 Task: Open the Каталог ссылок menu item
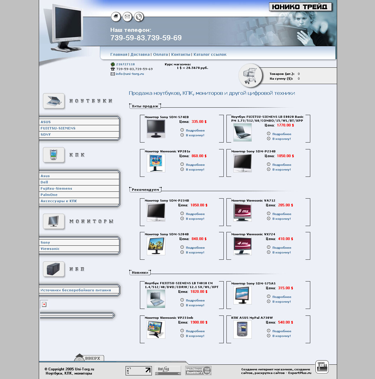[210, 55]
